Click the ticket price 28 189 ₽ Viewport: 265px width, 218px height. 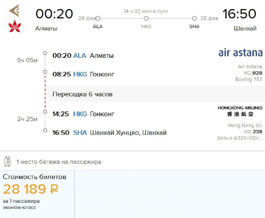[x=31, y=189]
